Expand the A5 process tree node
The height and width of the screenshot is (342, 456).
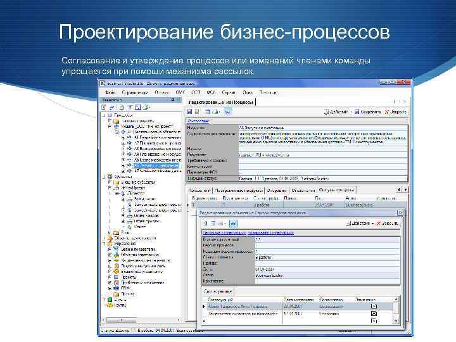[x=123, y=160]
